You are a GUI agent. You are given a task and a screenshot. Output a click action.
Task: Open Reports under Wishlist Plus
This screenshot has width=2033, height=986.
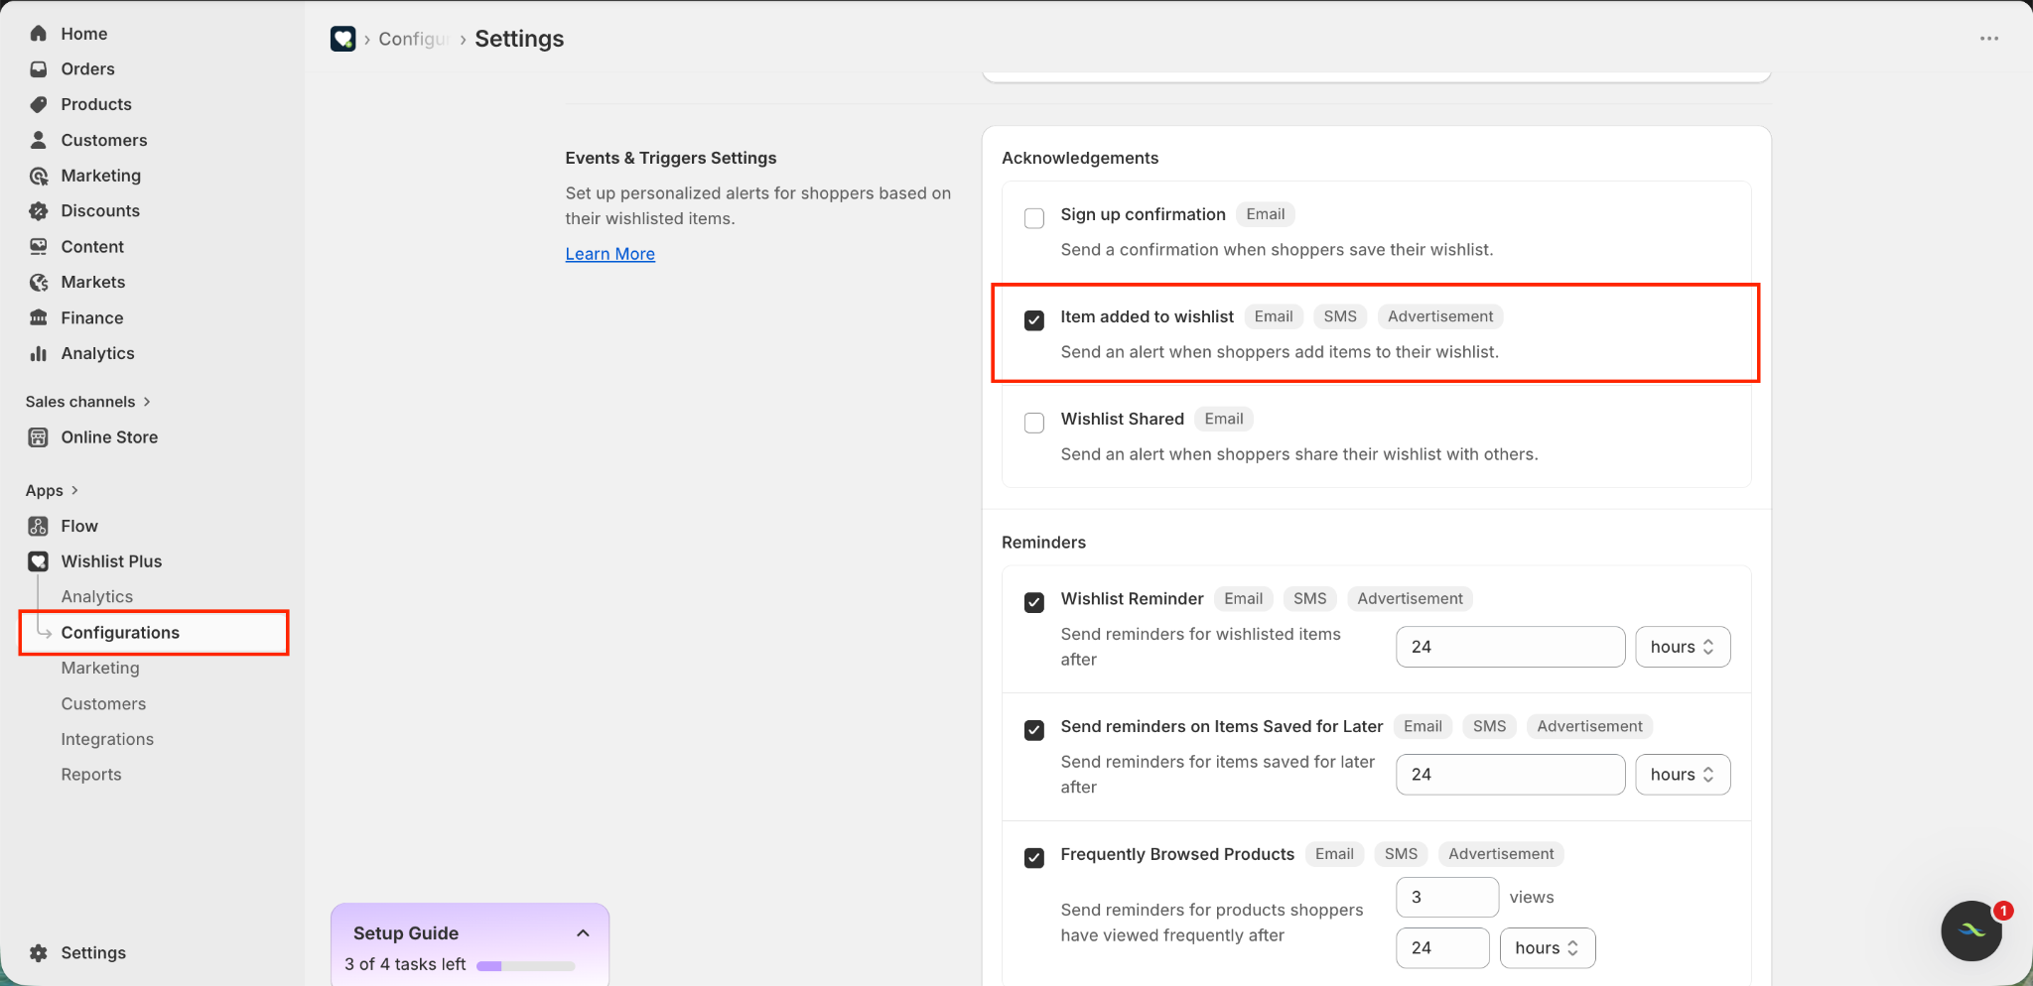click(91, 775)
